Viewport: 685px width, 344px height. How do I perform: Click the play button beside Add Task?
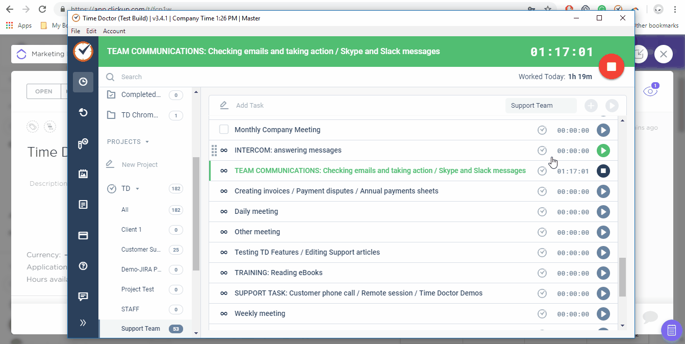[612, 106]
